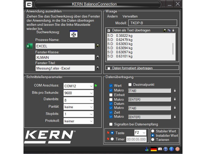This screenshot has height=154, width=206.
Task: Enable the Dezimalpunkt checkbox
Action: click(x=130, y=85)
